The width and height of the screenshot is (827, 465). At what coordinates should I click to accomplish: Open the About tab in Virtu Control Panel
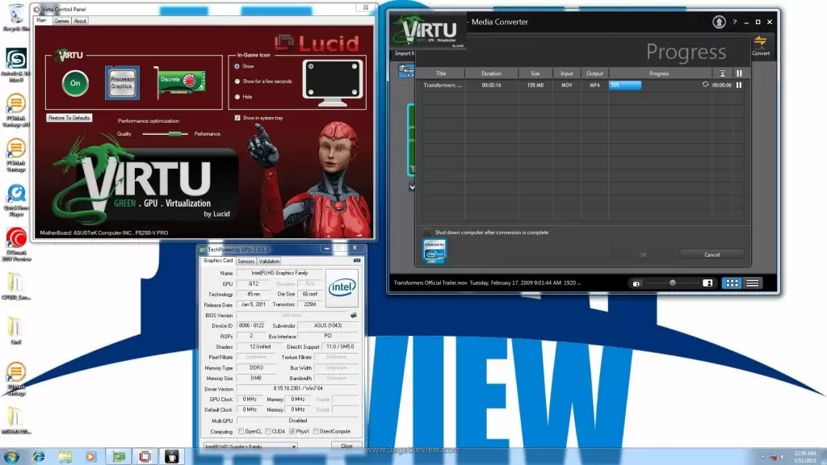coord(80,21)
